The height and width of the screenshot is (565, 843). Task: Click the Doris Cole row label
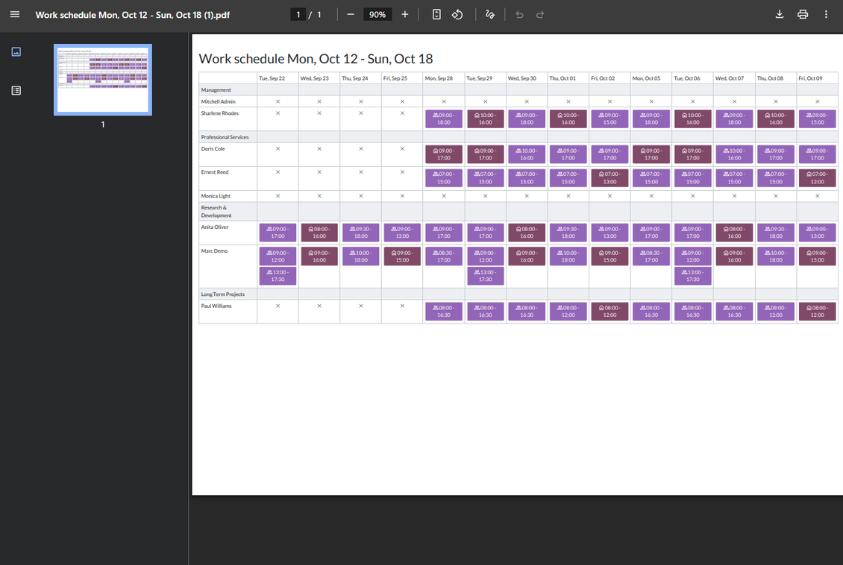pos(213,149)
